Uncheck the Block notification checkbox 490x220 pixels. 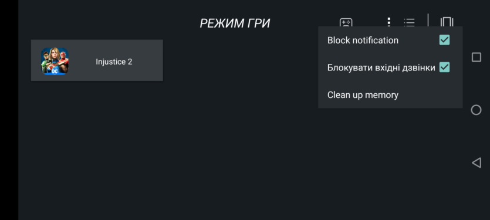click(444, 40)
